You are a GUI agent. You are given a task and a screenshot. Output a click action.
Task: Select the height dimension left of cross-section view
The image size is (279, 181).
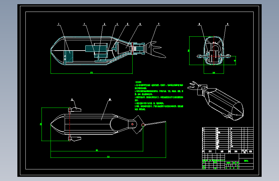(x=189, y=51)
